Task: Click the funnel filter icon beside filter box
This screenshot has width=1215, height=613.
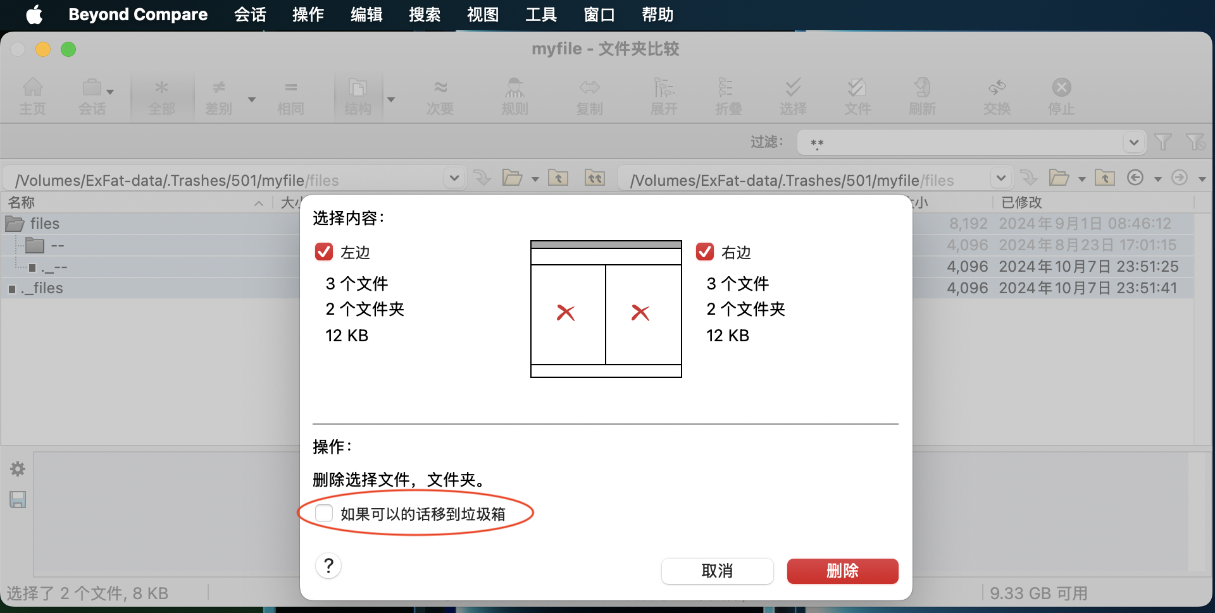Action: click(x=1163, y=142)
